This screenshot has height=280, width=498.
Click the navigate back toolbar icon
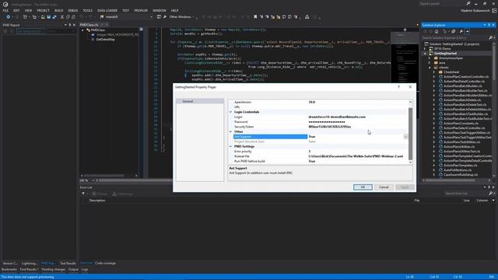[8, 17]
